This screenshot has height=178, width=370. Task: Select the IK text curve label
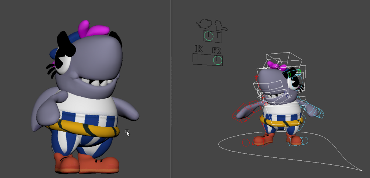coord(199,49)
